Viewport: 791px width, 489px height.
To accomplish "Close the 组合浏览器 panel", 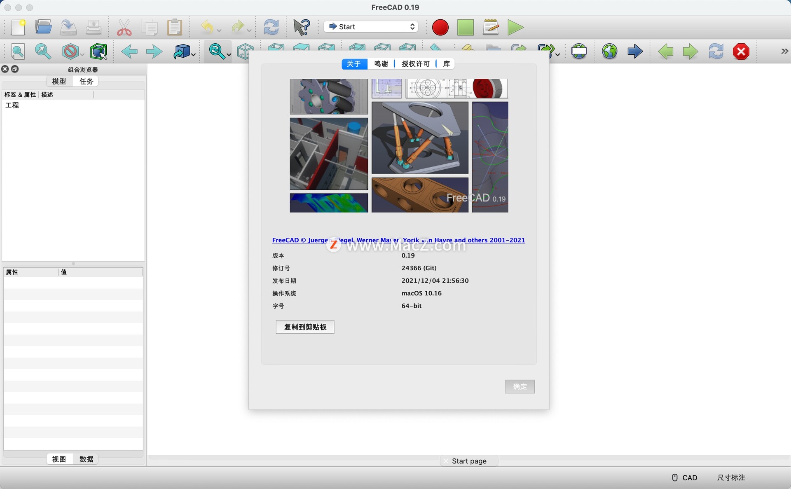I will (5, 69).
